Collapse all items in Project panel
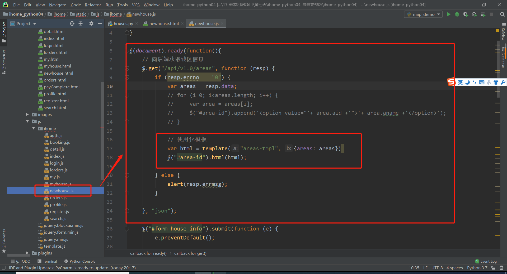507x274 pixels. (x=81, y=23)
